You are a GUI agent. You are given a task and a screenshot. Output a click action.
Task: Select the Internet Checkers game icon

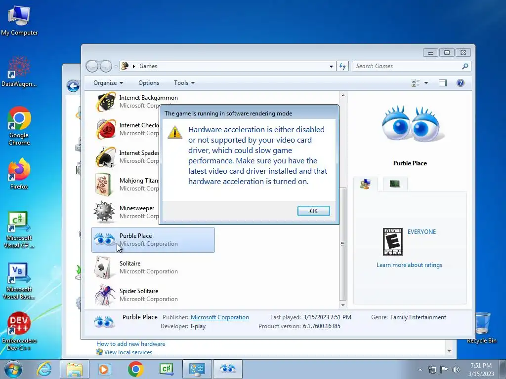[106, 129]
